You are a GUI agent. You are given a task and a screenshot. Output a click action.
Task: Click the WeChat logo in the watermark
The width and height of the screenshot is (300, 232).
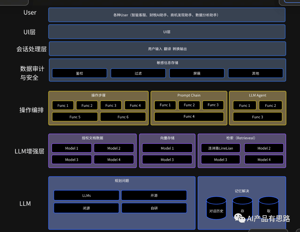240,218
